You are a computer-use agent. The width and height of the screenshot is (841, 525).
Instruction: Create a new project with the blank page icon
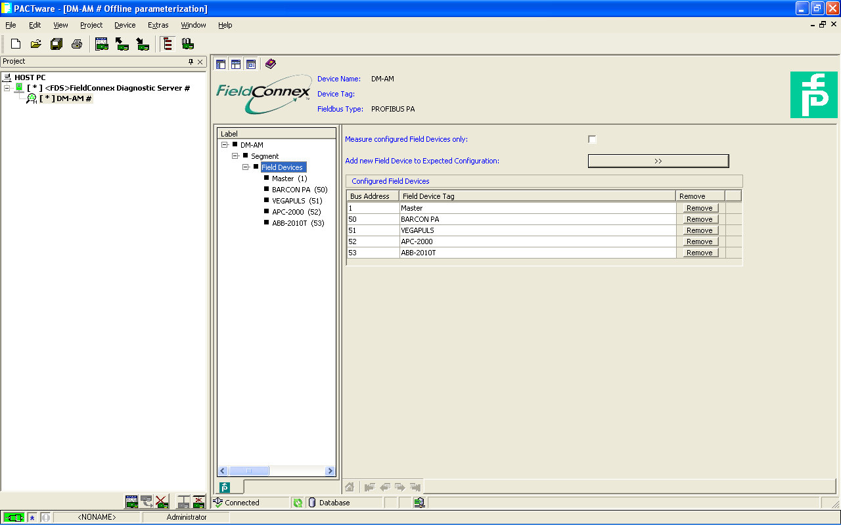[x=16, y=44]
